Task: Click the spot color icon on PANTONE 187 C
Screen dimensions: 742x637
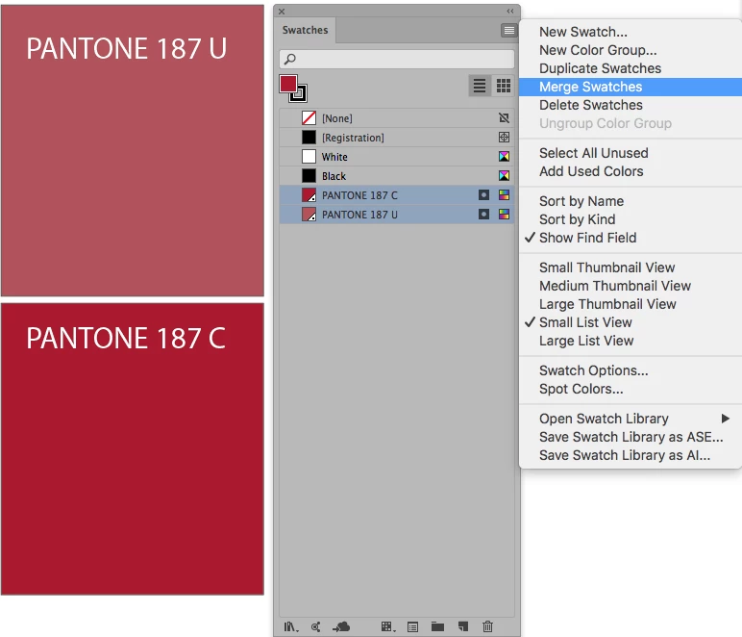Action: [483, 195]
